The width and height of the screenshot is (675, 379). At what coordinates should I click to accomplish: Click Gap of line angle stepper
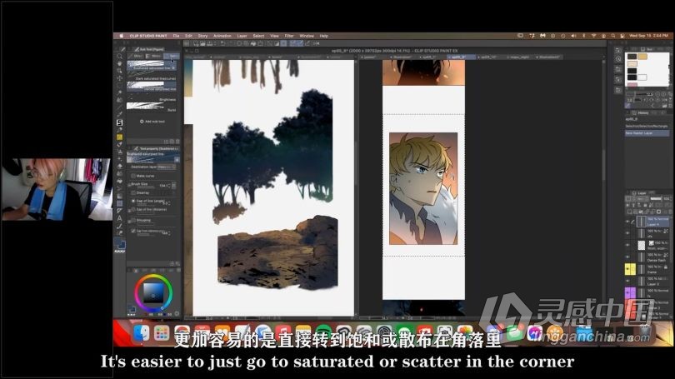point(169,202)
